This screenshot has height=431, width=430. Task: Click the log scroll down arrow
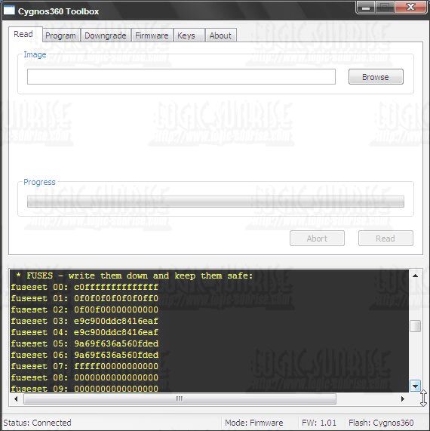click(415, 386)
